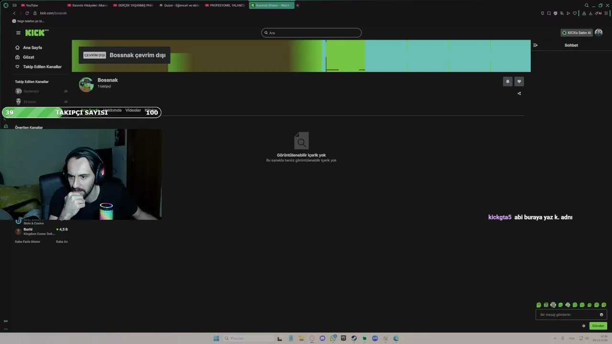Click the share icon below follow

click(519, 94)
